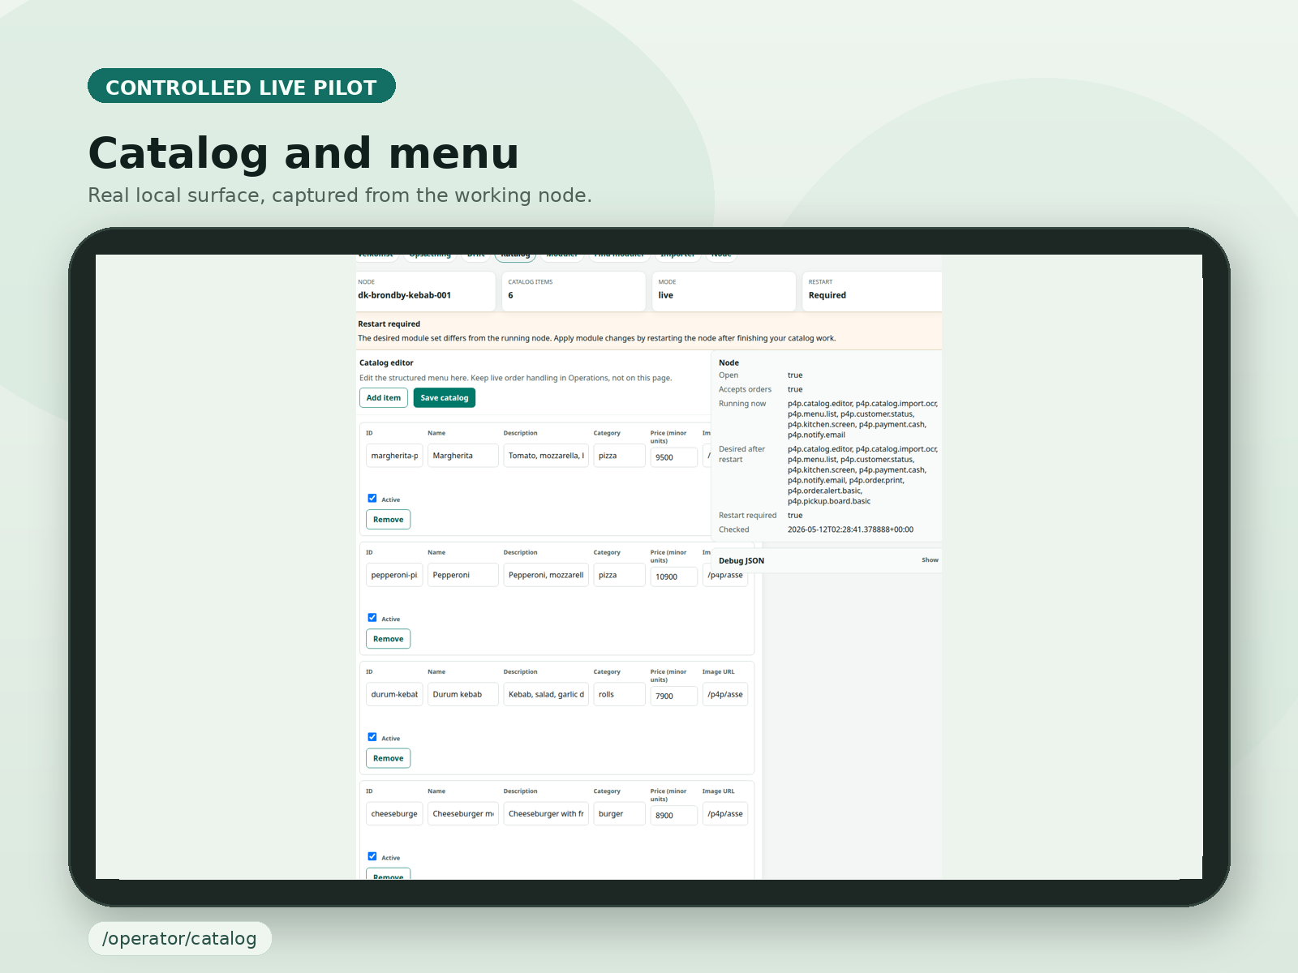The width and height of the screenshot is (1298, 973).
Task: Click the Controlled Live Pilot badge
Action: (242, 86)
